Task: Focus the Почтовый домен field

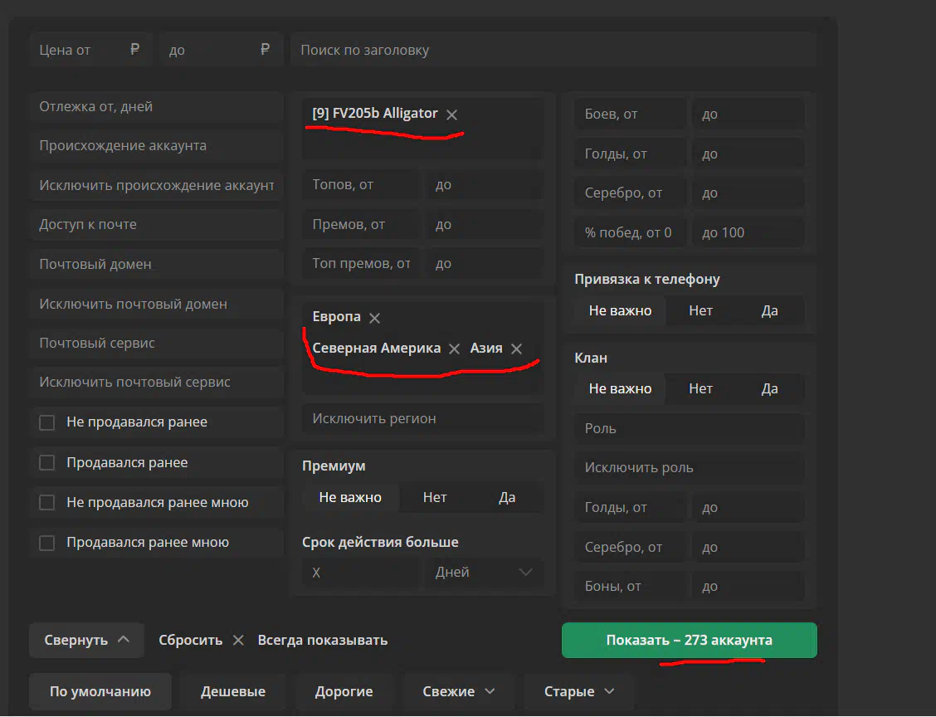Action: click(x=156, y=265)
